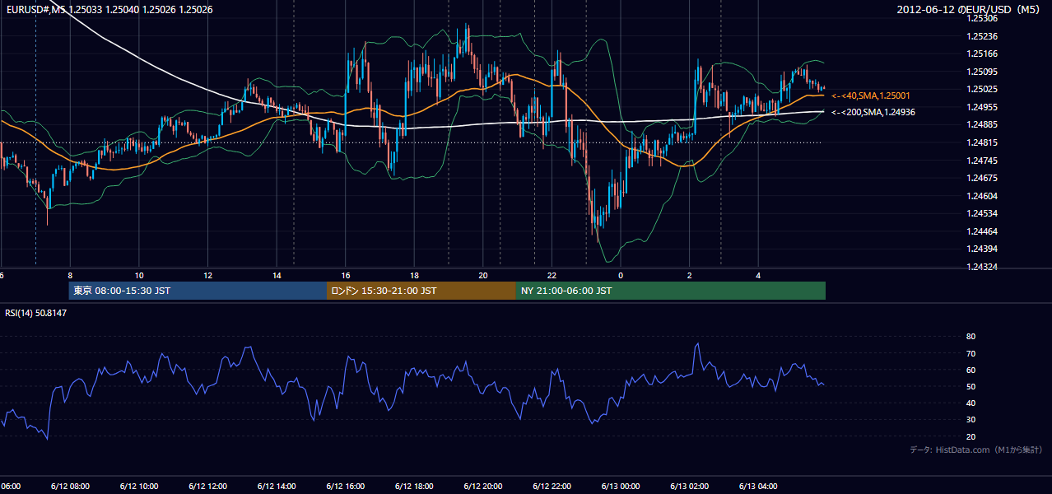Click hour label 8 under the price chart
This screenshot has width=1052, height=494.
pos(70,275)
